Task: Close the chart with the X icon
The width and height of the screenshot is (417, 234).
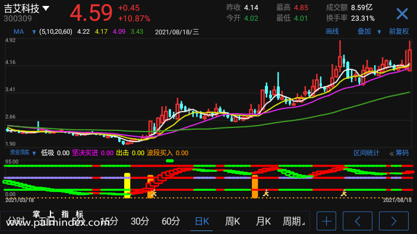Action: [x=402, y=14]
